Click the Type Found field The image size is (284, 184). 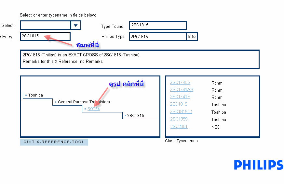pos(158,25)
